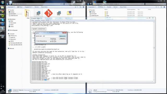Open Organisieren dropdown in php folder window
Viewport: 167px width, 94px height.
click(x=92, y=7)
